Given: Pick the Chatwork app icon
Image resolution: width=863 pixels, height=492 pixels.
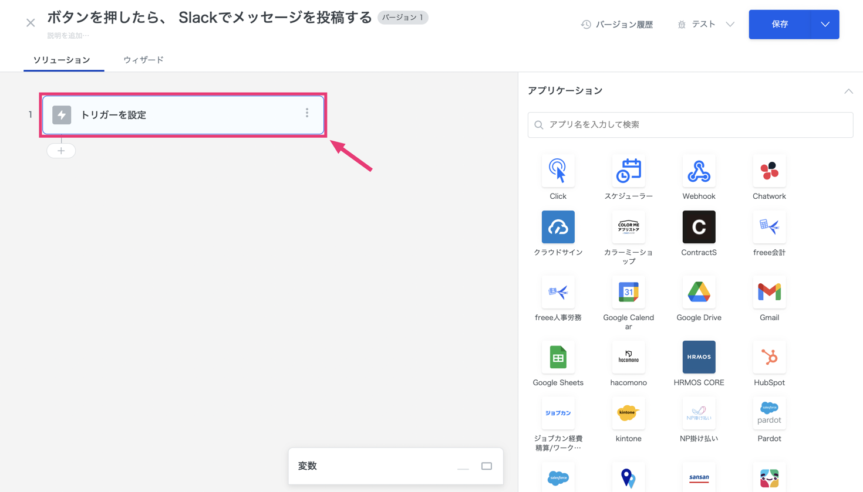Looking at the screenshot, I should click(769, 171).
